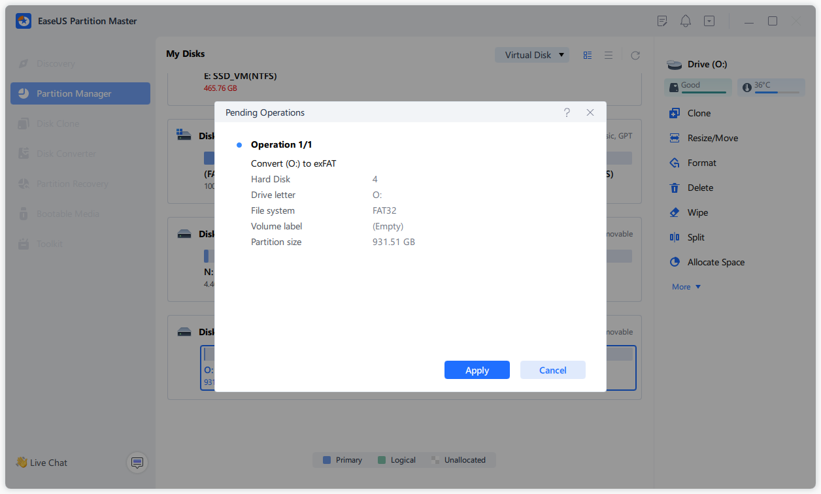This screenshot has height=494, width=821.
Task: Click the 36°C temperature indicator
Action: (771, 86)
